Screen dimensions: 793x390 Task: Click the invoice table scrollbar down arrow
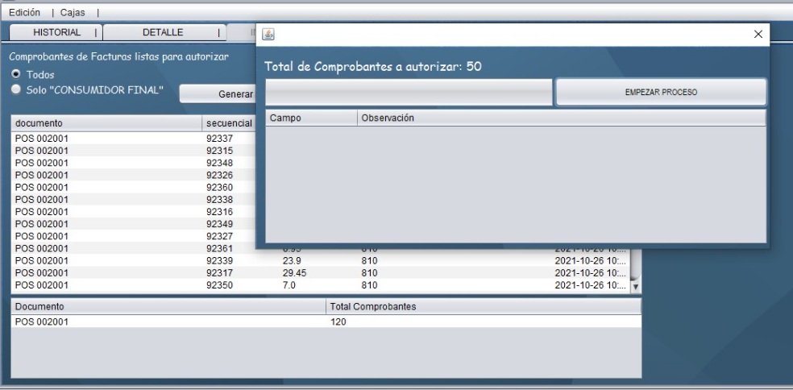point(635,286)
